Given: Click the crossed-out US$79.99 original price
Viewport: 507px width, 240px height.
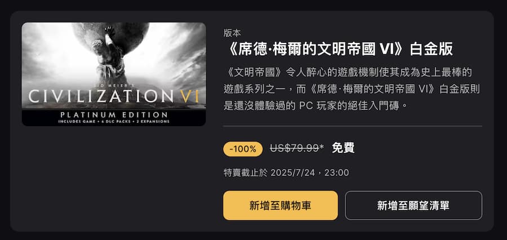Looking at the screenshot, I should point(294,149).
